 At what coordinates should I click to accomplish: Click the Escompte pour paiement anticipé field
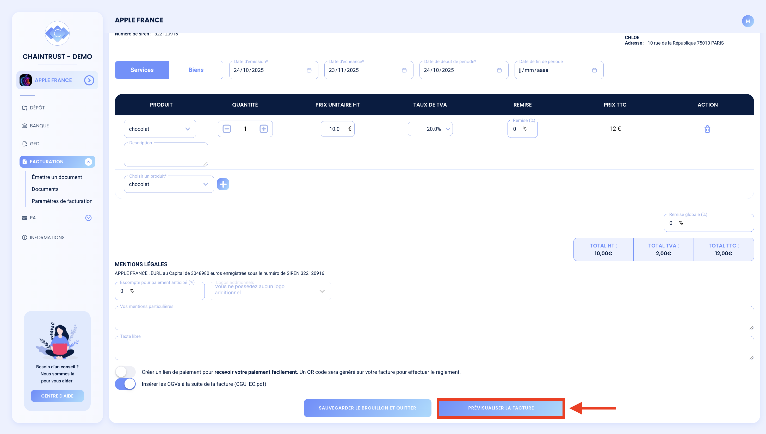point(160,291)
